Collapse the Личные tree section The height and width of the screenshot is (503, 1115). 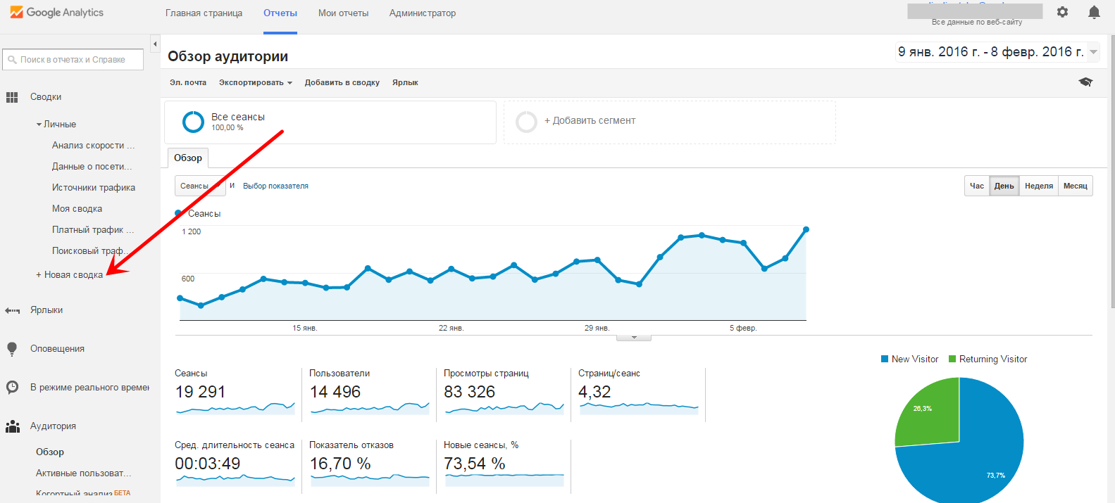point(39,125)
